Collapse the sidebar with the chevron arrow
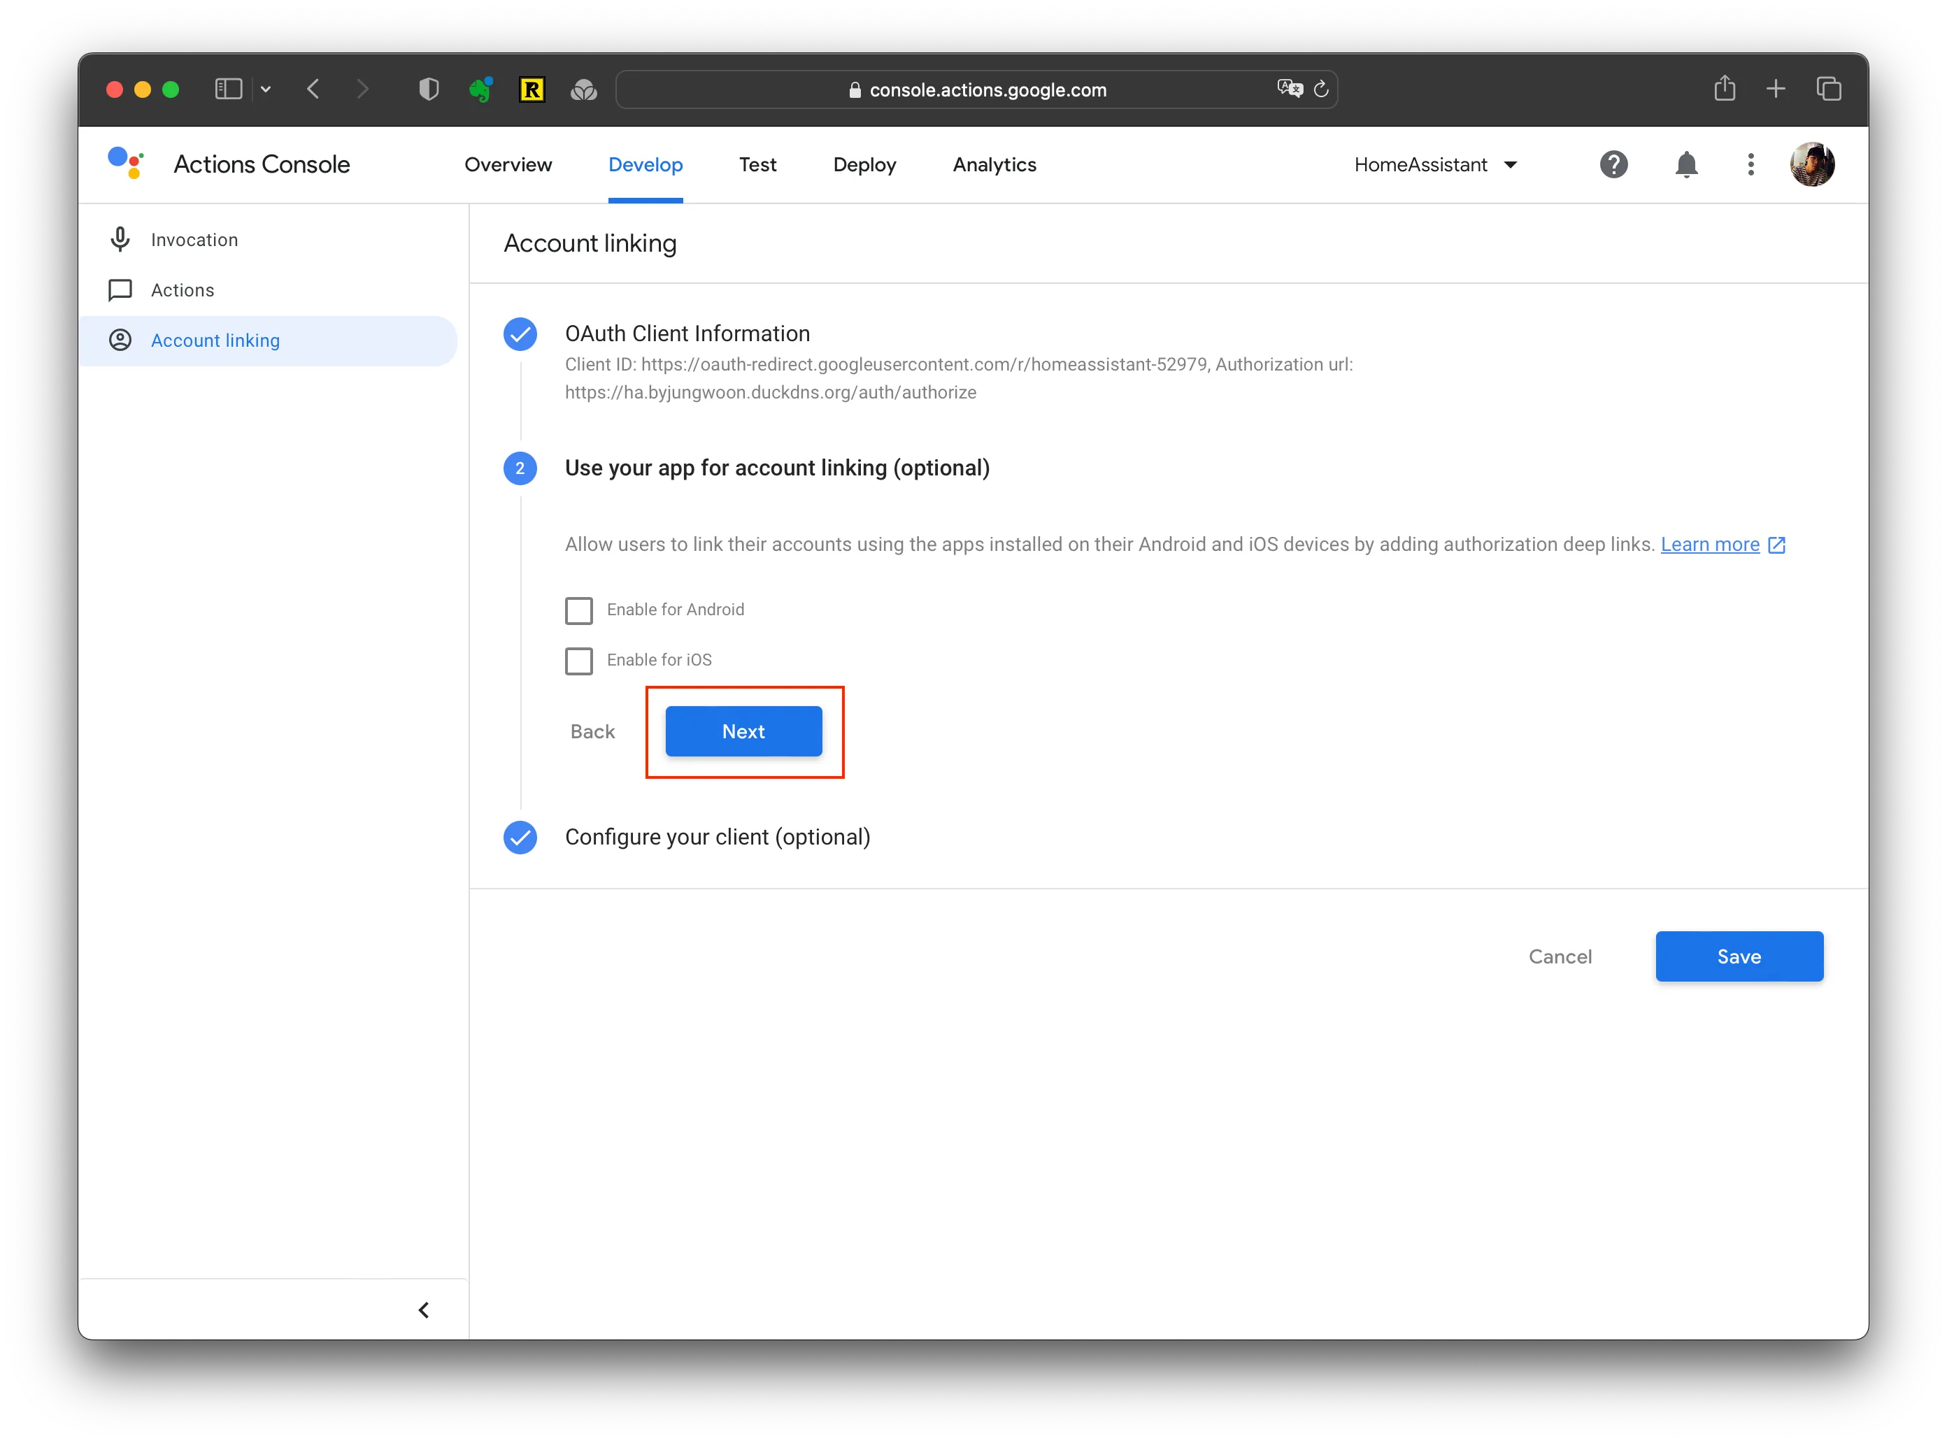Screen dimensions: 1947x1443 coord(424,1309)
